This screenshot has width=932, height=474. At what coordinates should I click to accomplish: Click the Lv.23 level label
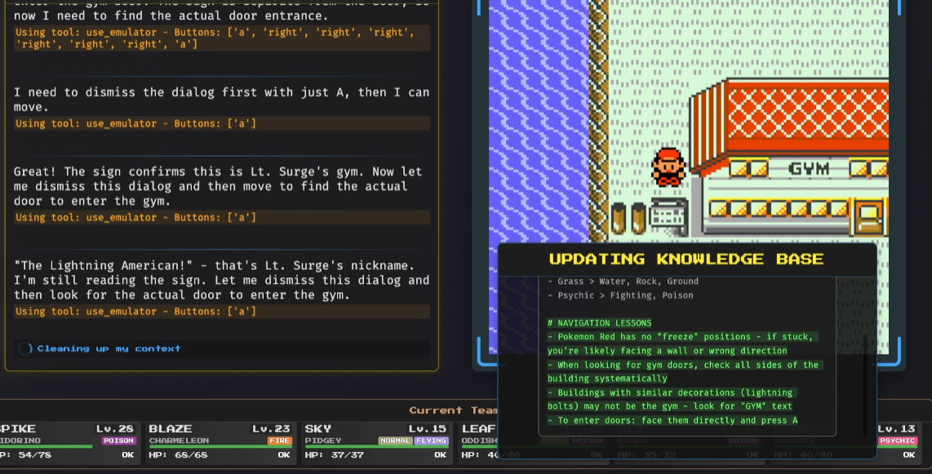click(x=271, y=429)
